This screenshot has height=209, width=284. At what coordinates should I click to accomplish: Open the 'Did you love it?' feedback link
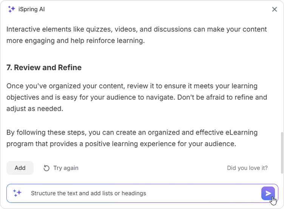(247, 168)
